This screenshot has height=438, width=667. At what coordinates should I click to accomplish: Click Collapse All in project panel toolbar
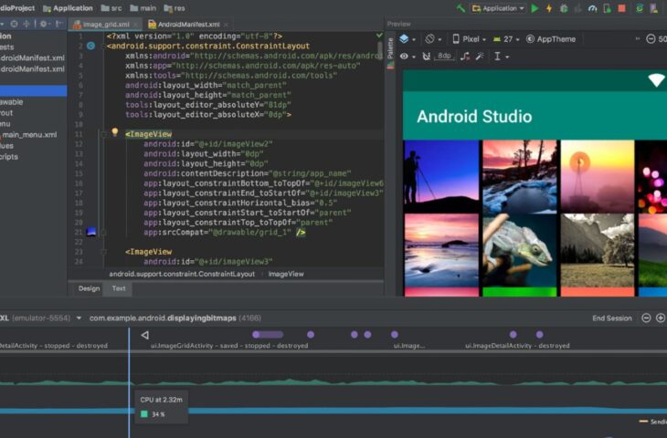click(26, 25)
